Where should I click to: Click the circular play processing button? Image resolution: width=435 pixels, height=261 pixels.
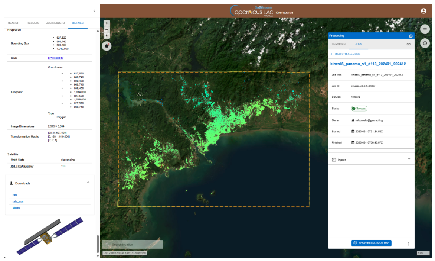tap(425, 43)
